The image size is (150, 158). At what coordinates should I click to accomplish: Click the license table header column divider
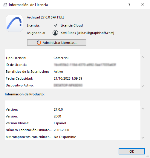[x=53, y=52]
